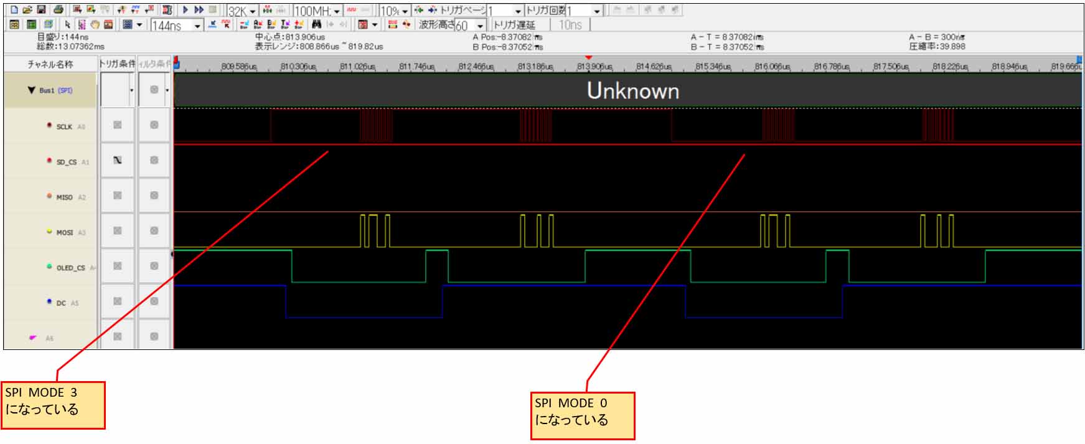Open the 100MHz sampling frequency dropdown

pos(337,11)
